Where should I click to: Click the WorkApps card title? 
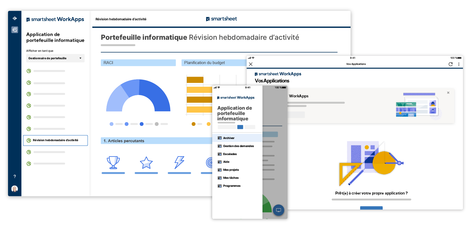[x=299, y=96]
